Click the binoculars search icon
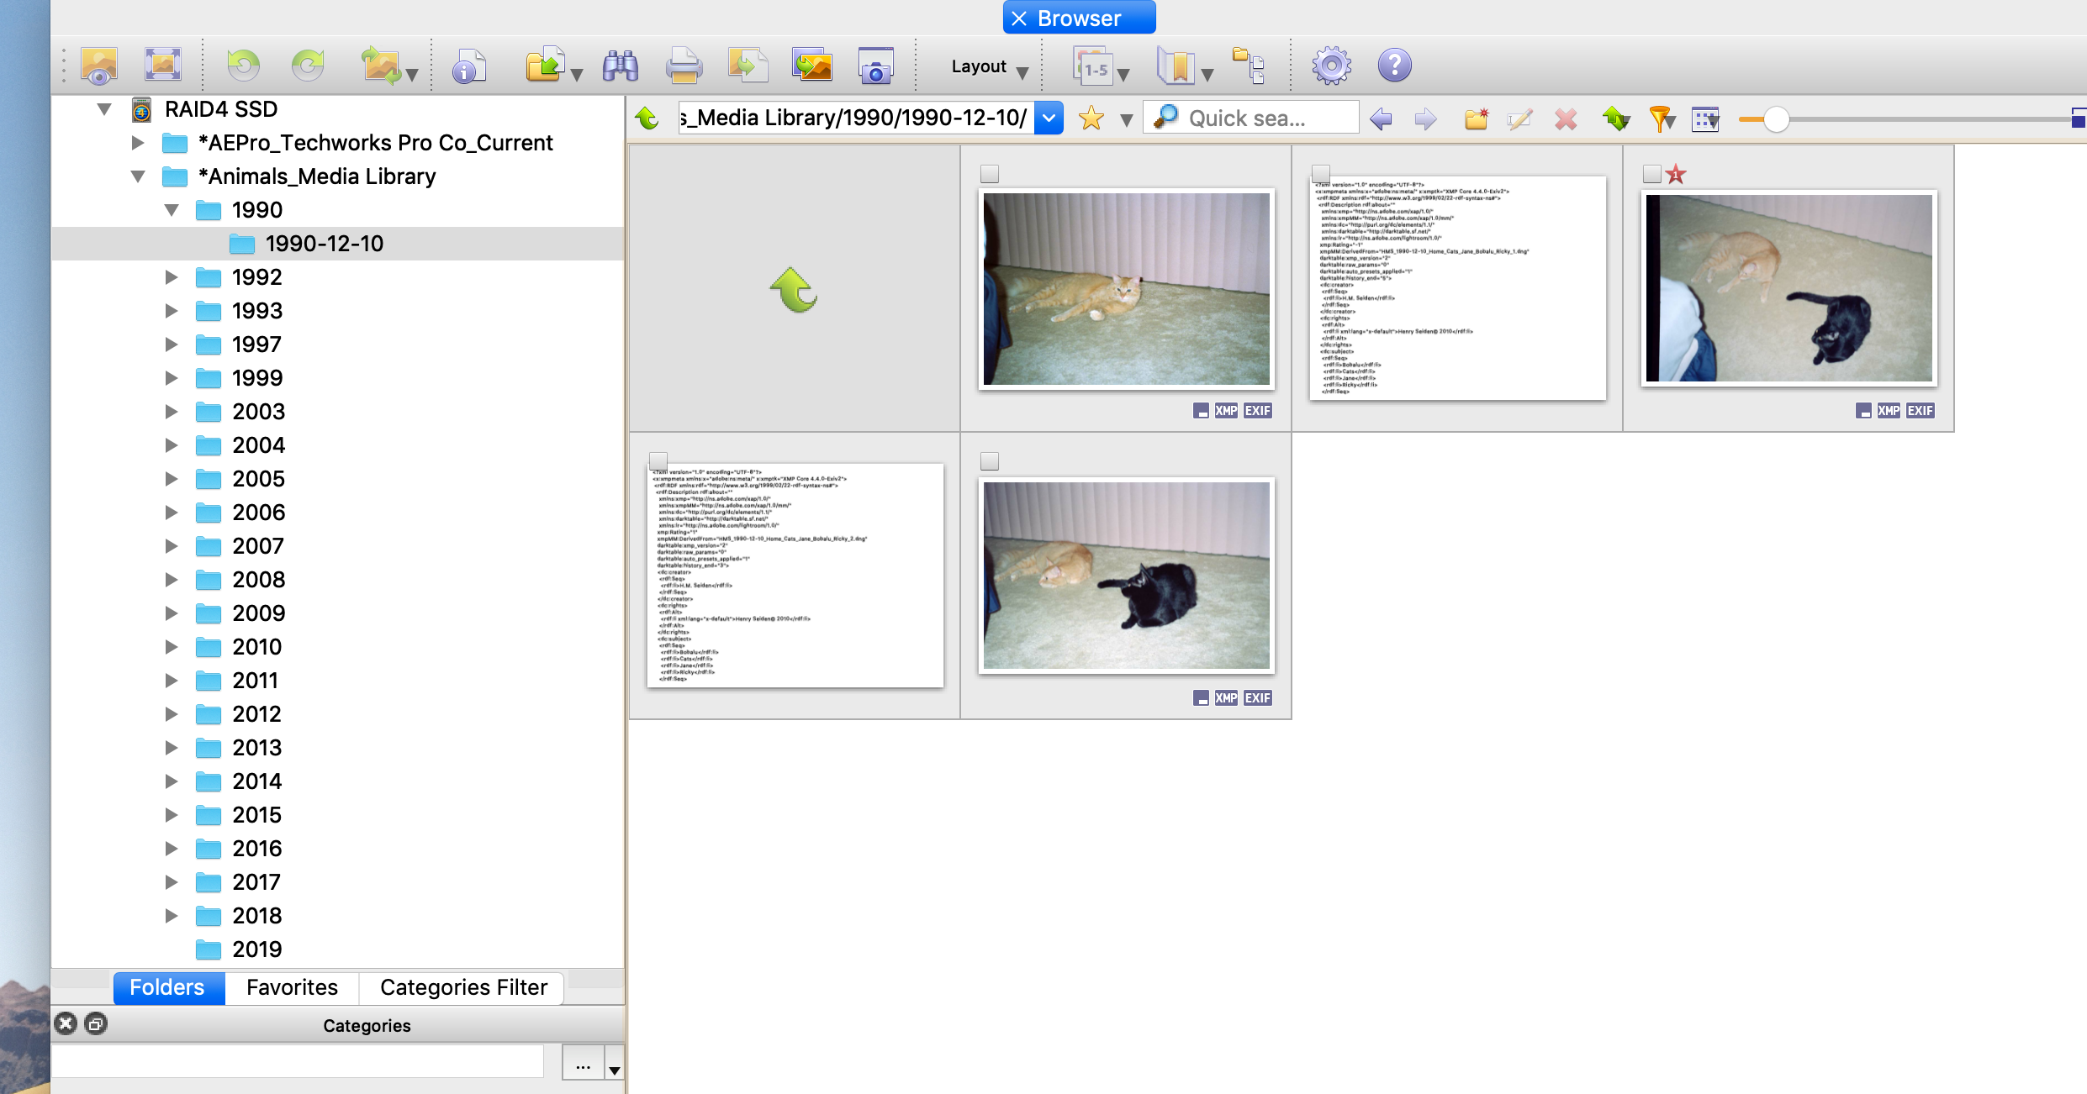 tap(621, 66)
